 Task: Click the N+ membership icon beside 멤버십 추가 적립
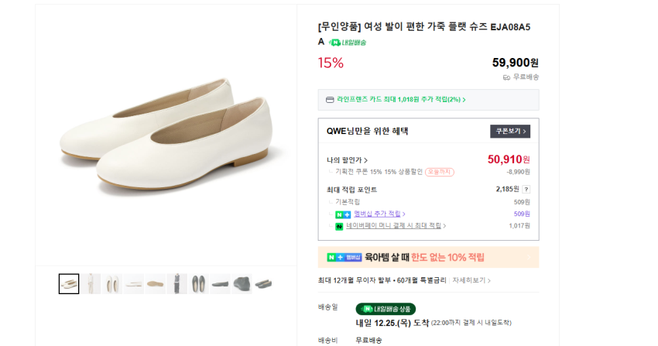343,214
